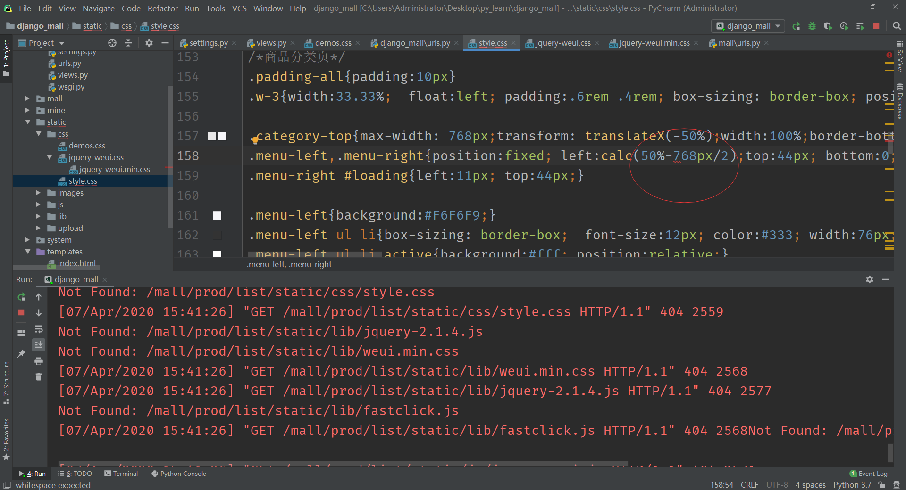Open the Database side panel
This screenshot has height=490, width=906.
[x=900, y=102]
